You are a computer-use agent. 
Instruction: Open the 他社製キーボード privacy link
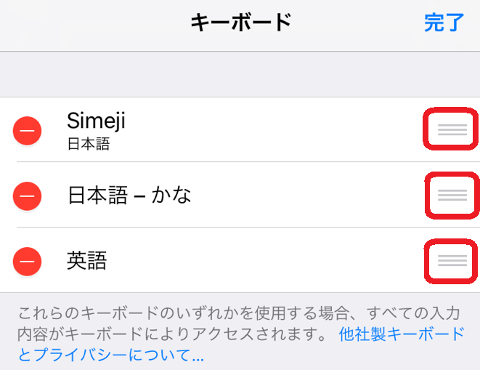click(x=402, y=334)
